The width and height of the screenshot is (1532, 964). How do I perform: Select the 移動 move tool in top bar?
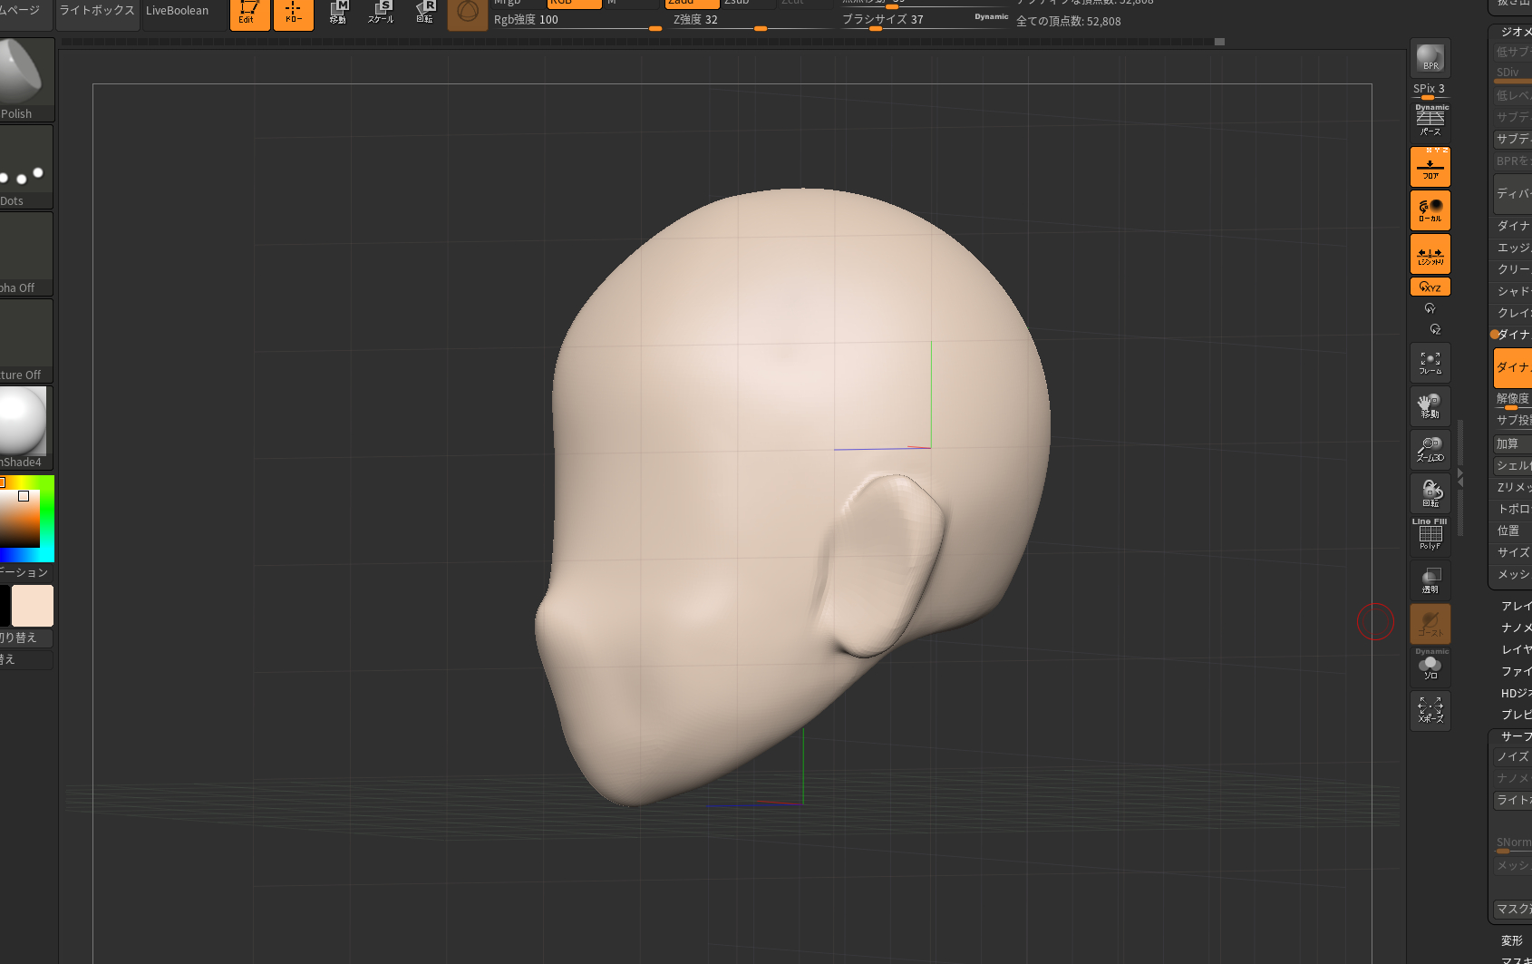(x=338, y=13)
